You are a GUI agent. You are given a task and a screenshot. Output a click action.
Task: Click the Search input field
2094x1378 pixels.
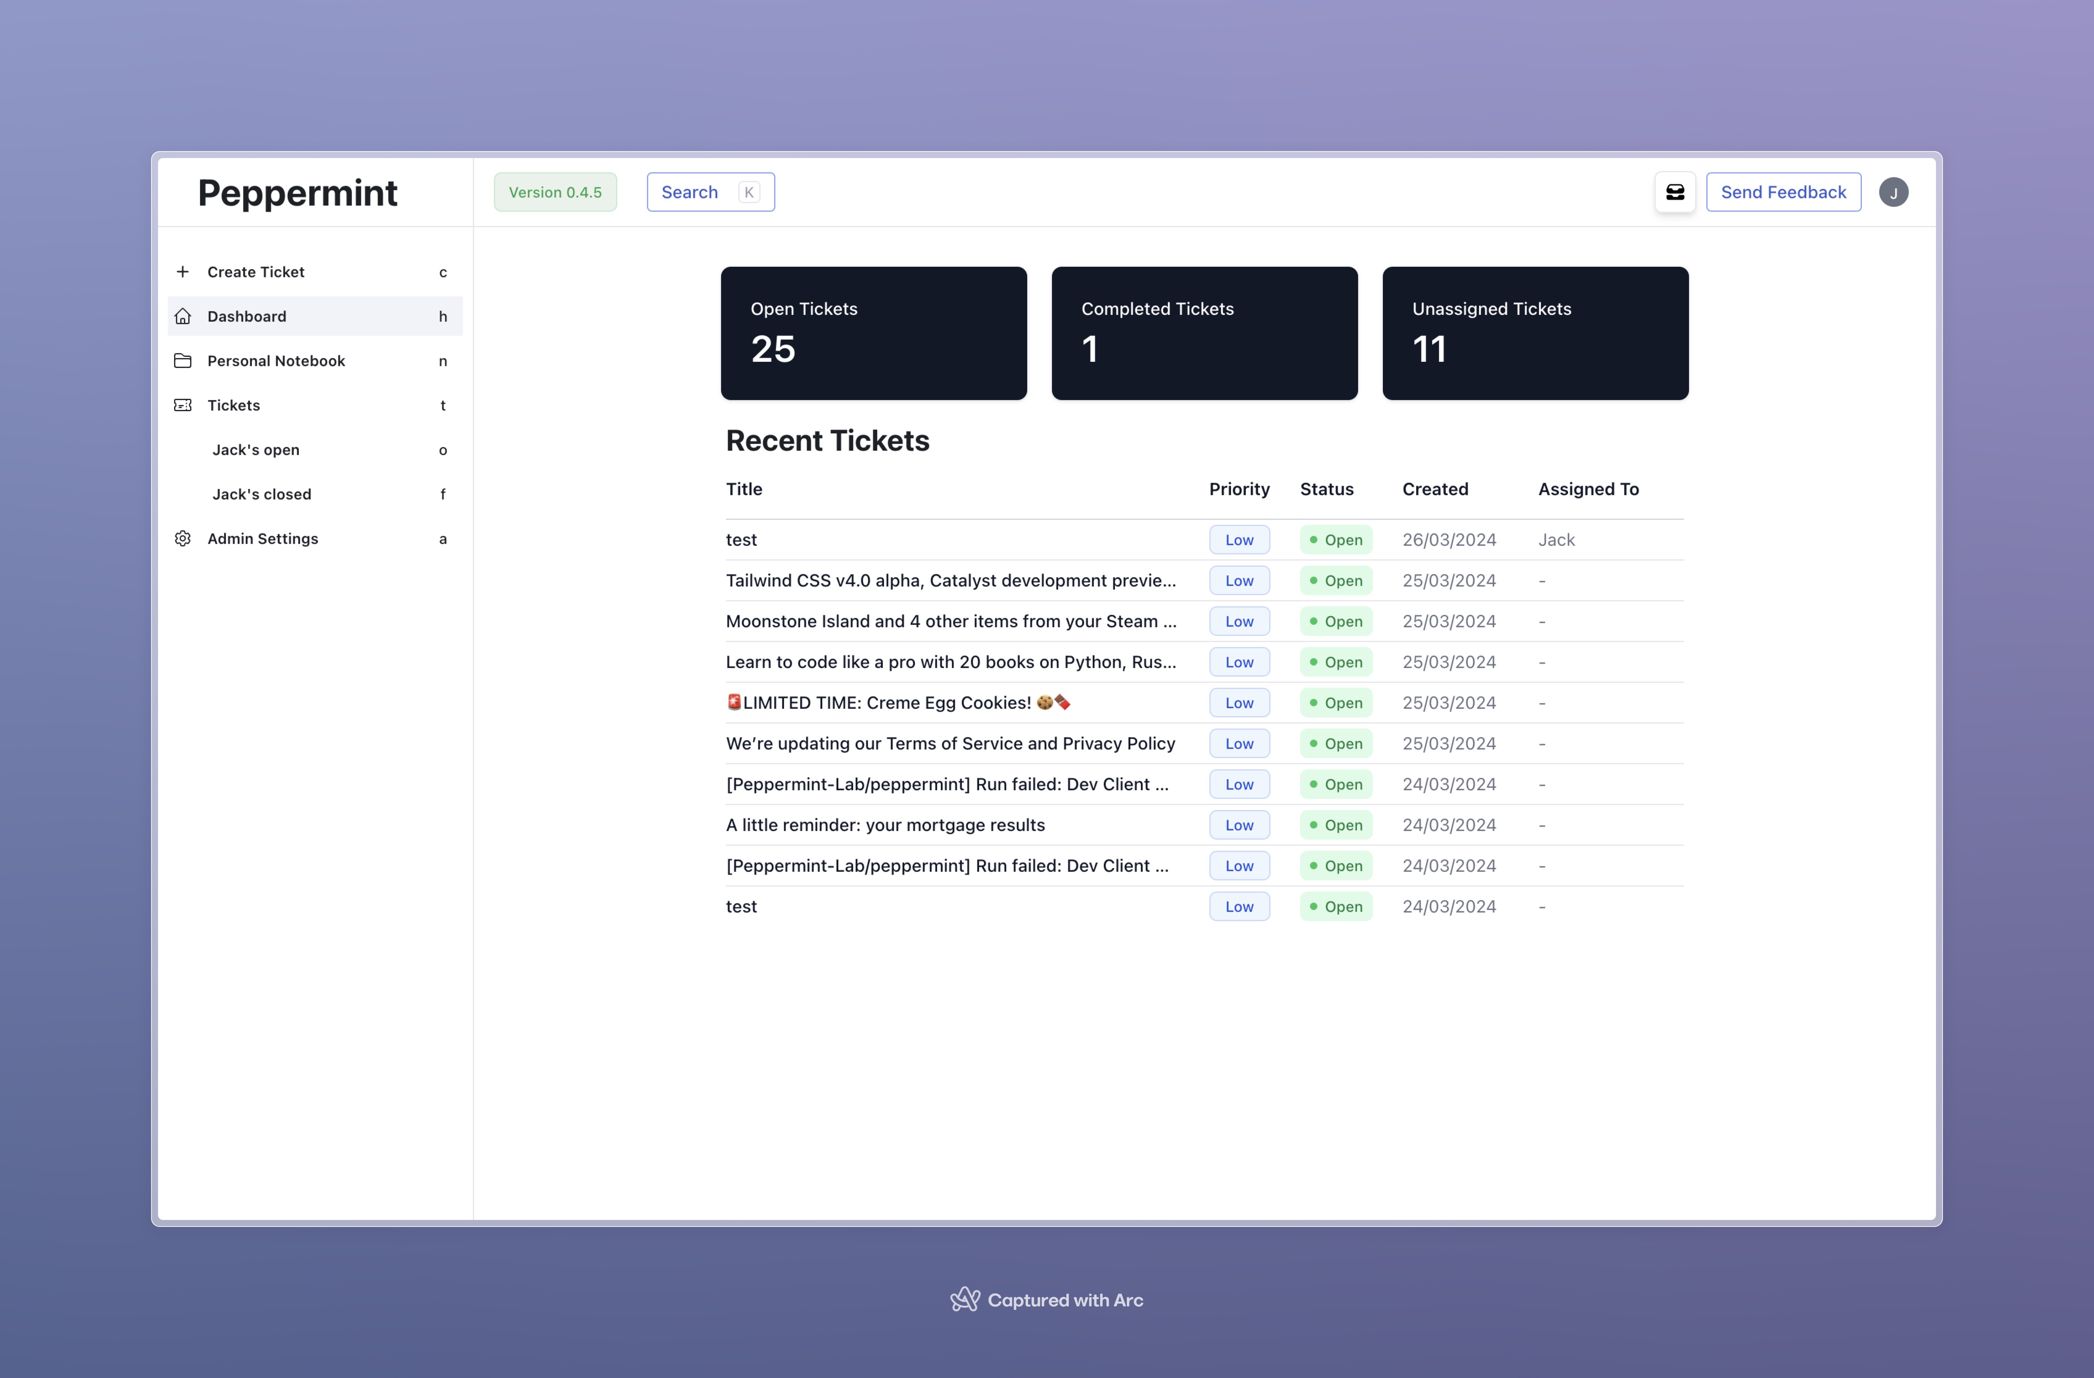tap(710, 192)
